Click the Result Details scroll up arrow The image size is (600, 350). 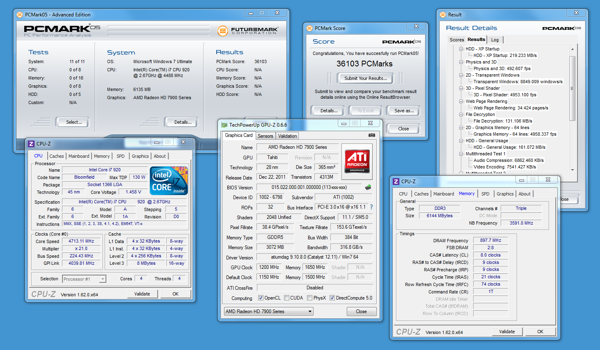[572, 49]
